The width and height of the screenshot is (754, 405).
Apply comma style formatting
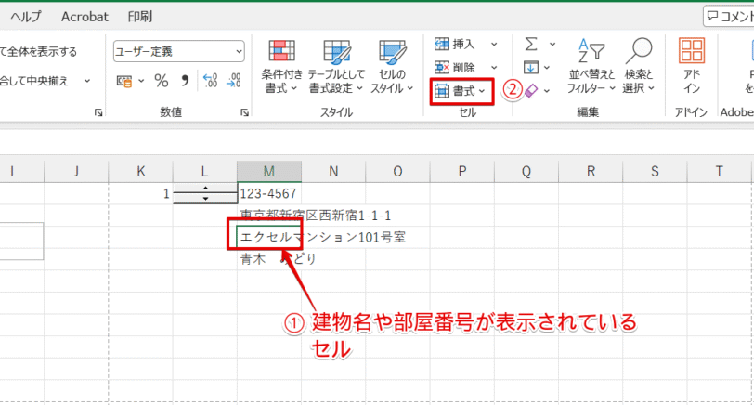[x=185, y=81]
